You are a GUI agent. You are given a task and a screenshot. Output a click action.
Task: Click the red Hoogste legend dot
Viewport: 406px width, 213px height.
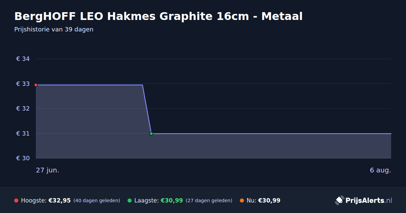click(x=16, y=200)
